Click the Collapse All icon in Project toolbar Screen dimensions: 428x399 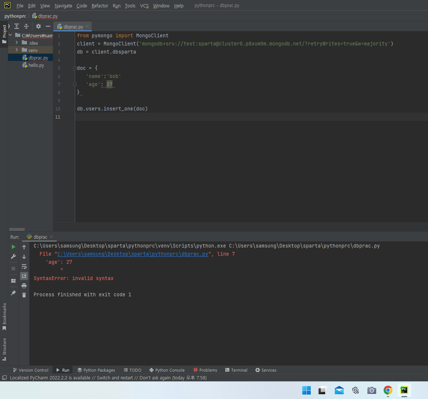[x=26, y=26]
